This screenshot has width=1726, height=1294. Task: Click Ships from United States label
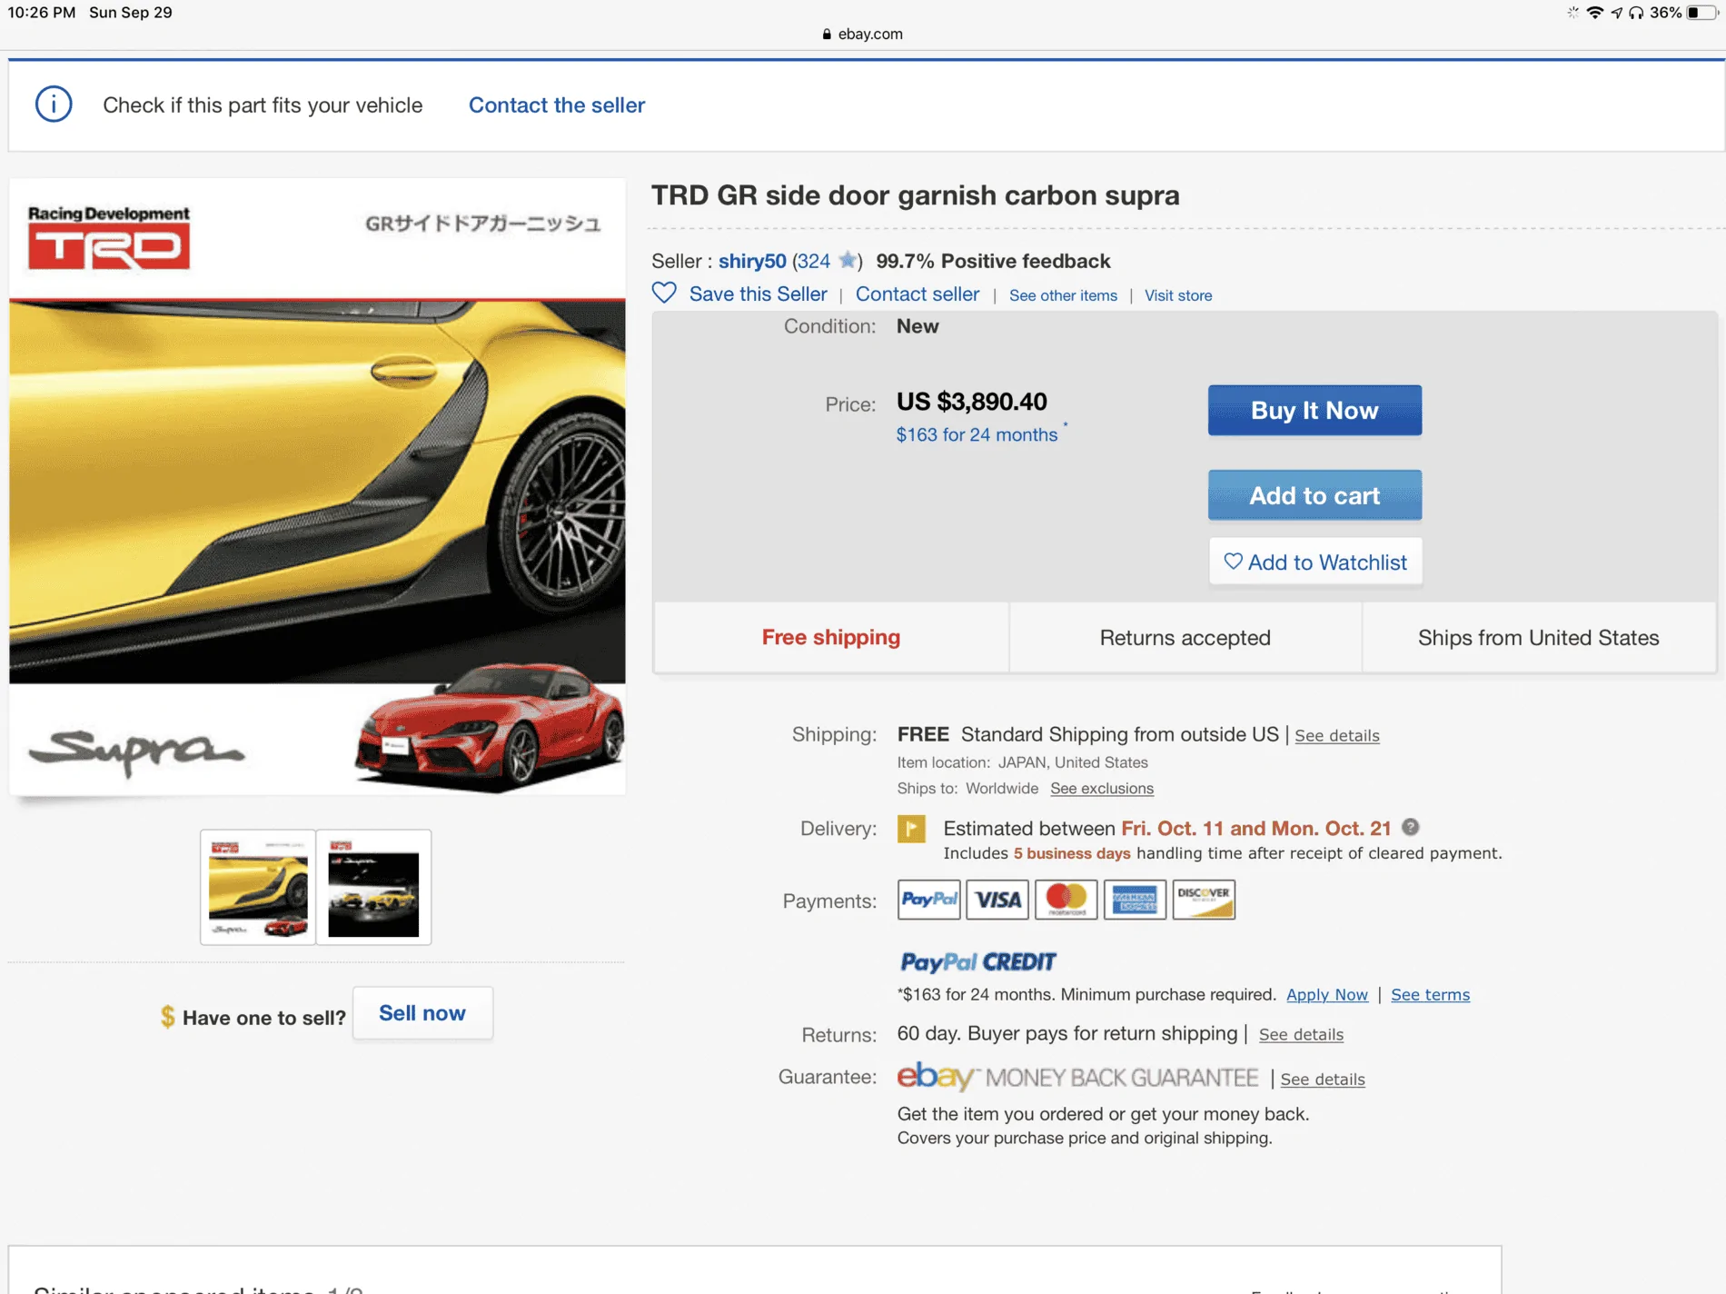(x=1539, y=638)
